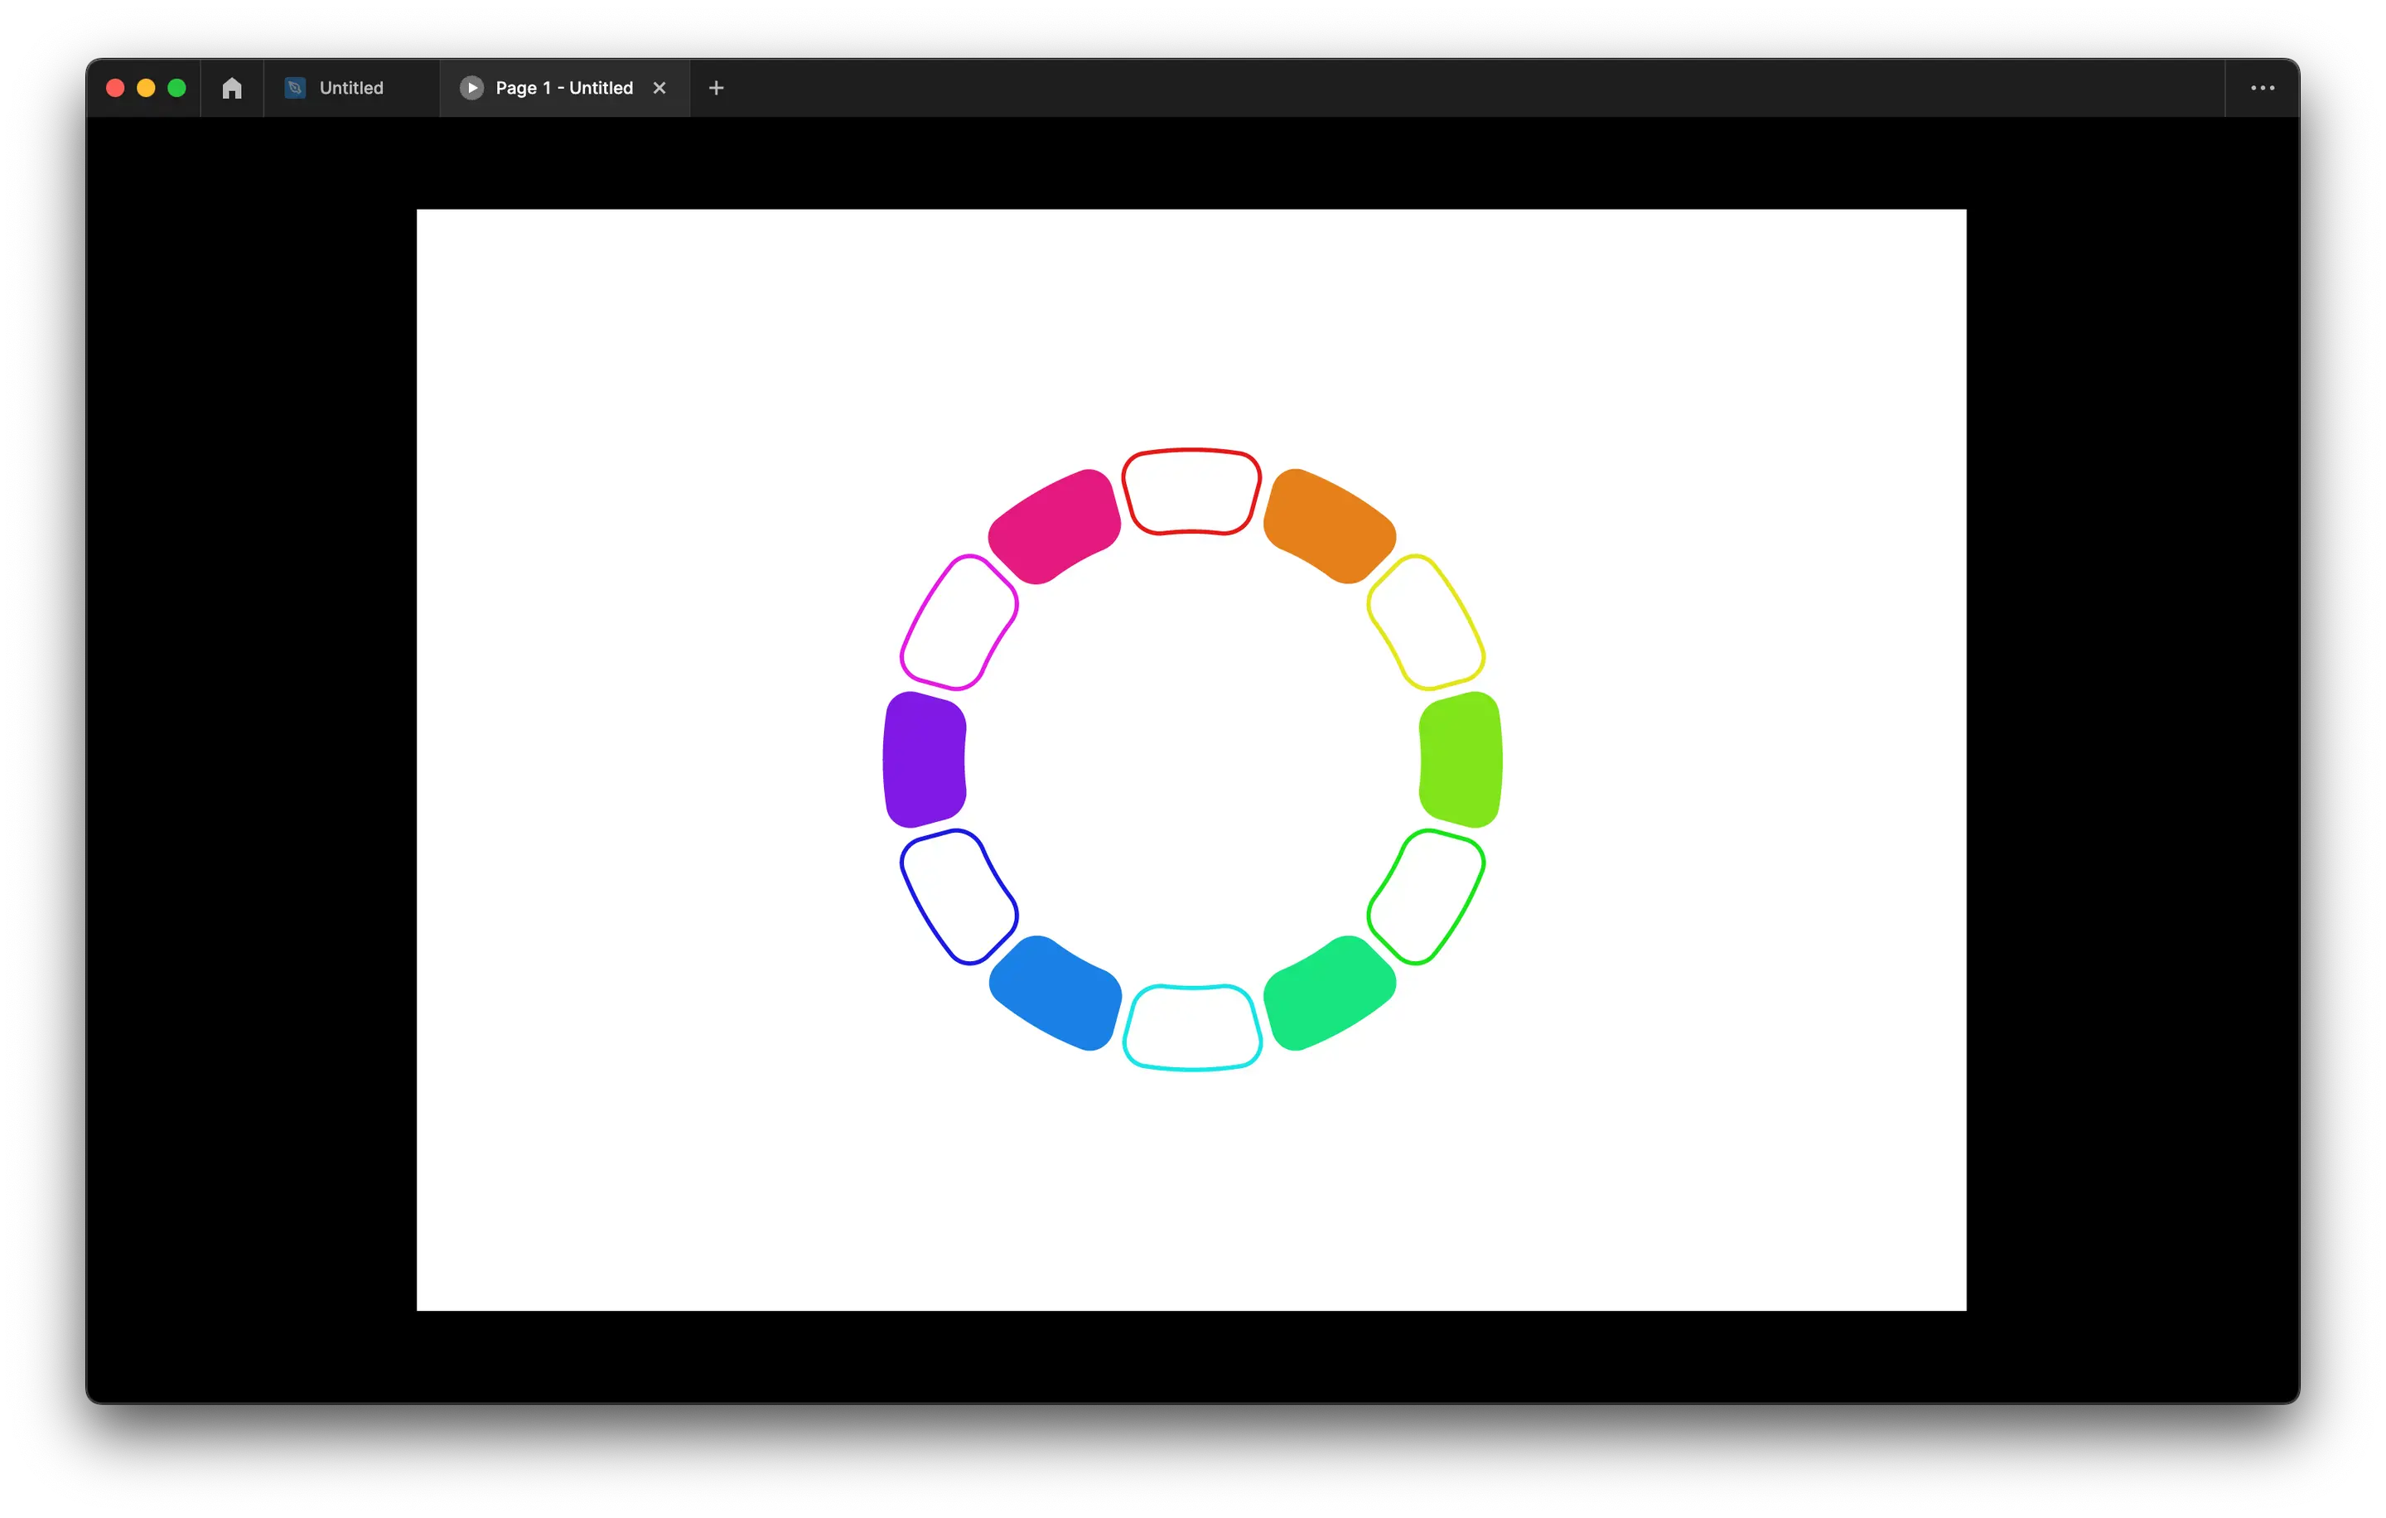Screen dimensions: 2386x1518
Task: Click the play icon on the prototype tab
Action: [x=471, y=88]
